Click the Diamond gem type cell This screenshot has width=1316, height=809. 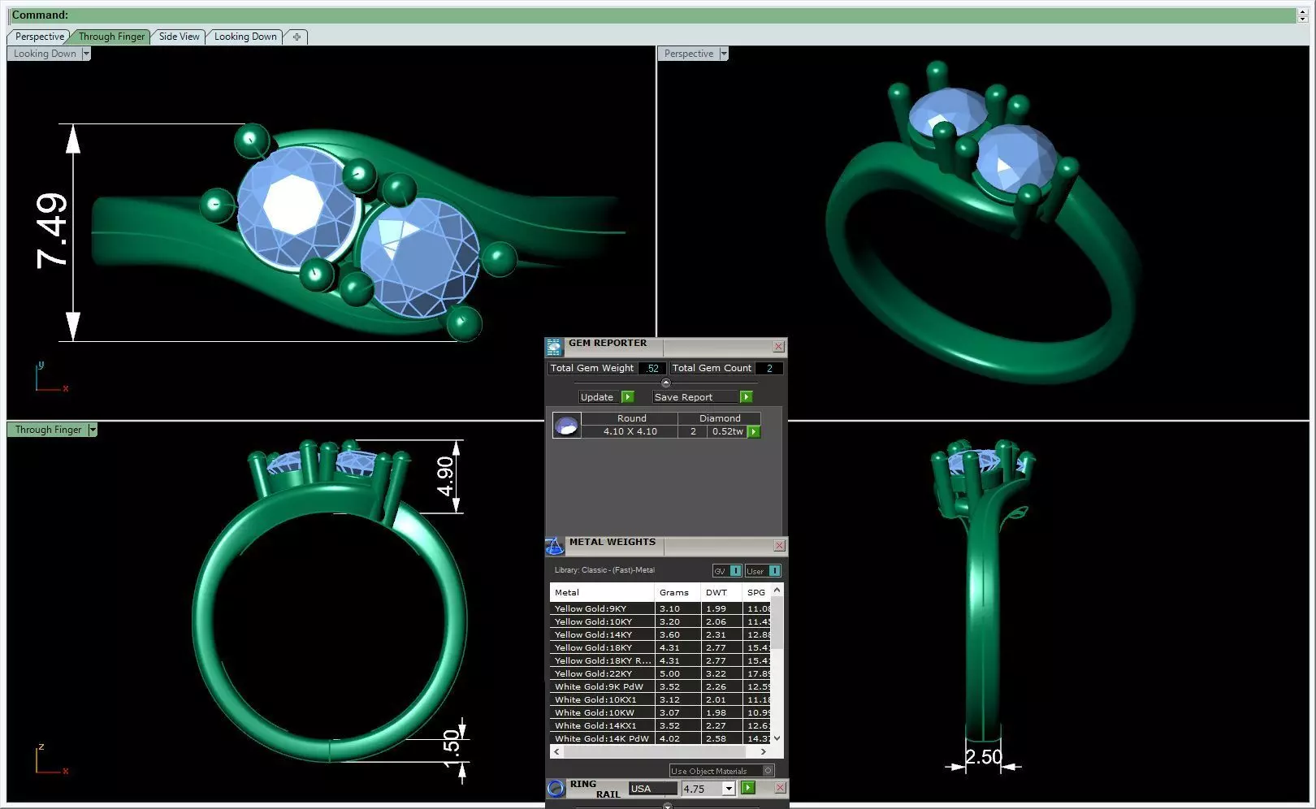pos(720,418)
